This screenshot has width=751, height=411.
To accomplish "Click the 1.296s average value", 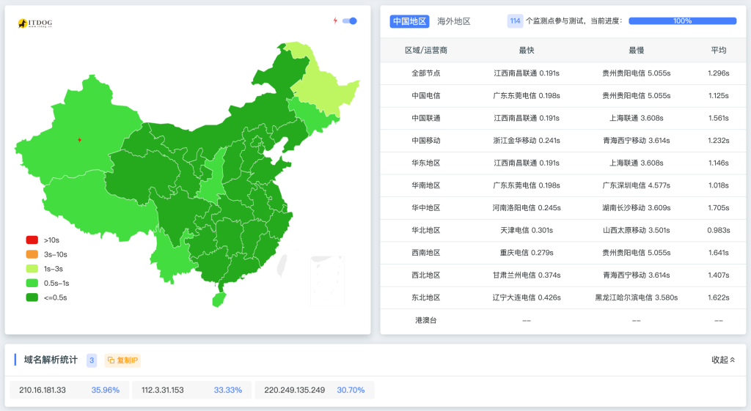I will (x=719, y=73).
